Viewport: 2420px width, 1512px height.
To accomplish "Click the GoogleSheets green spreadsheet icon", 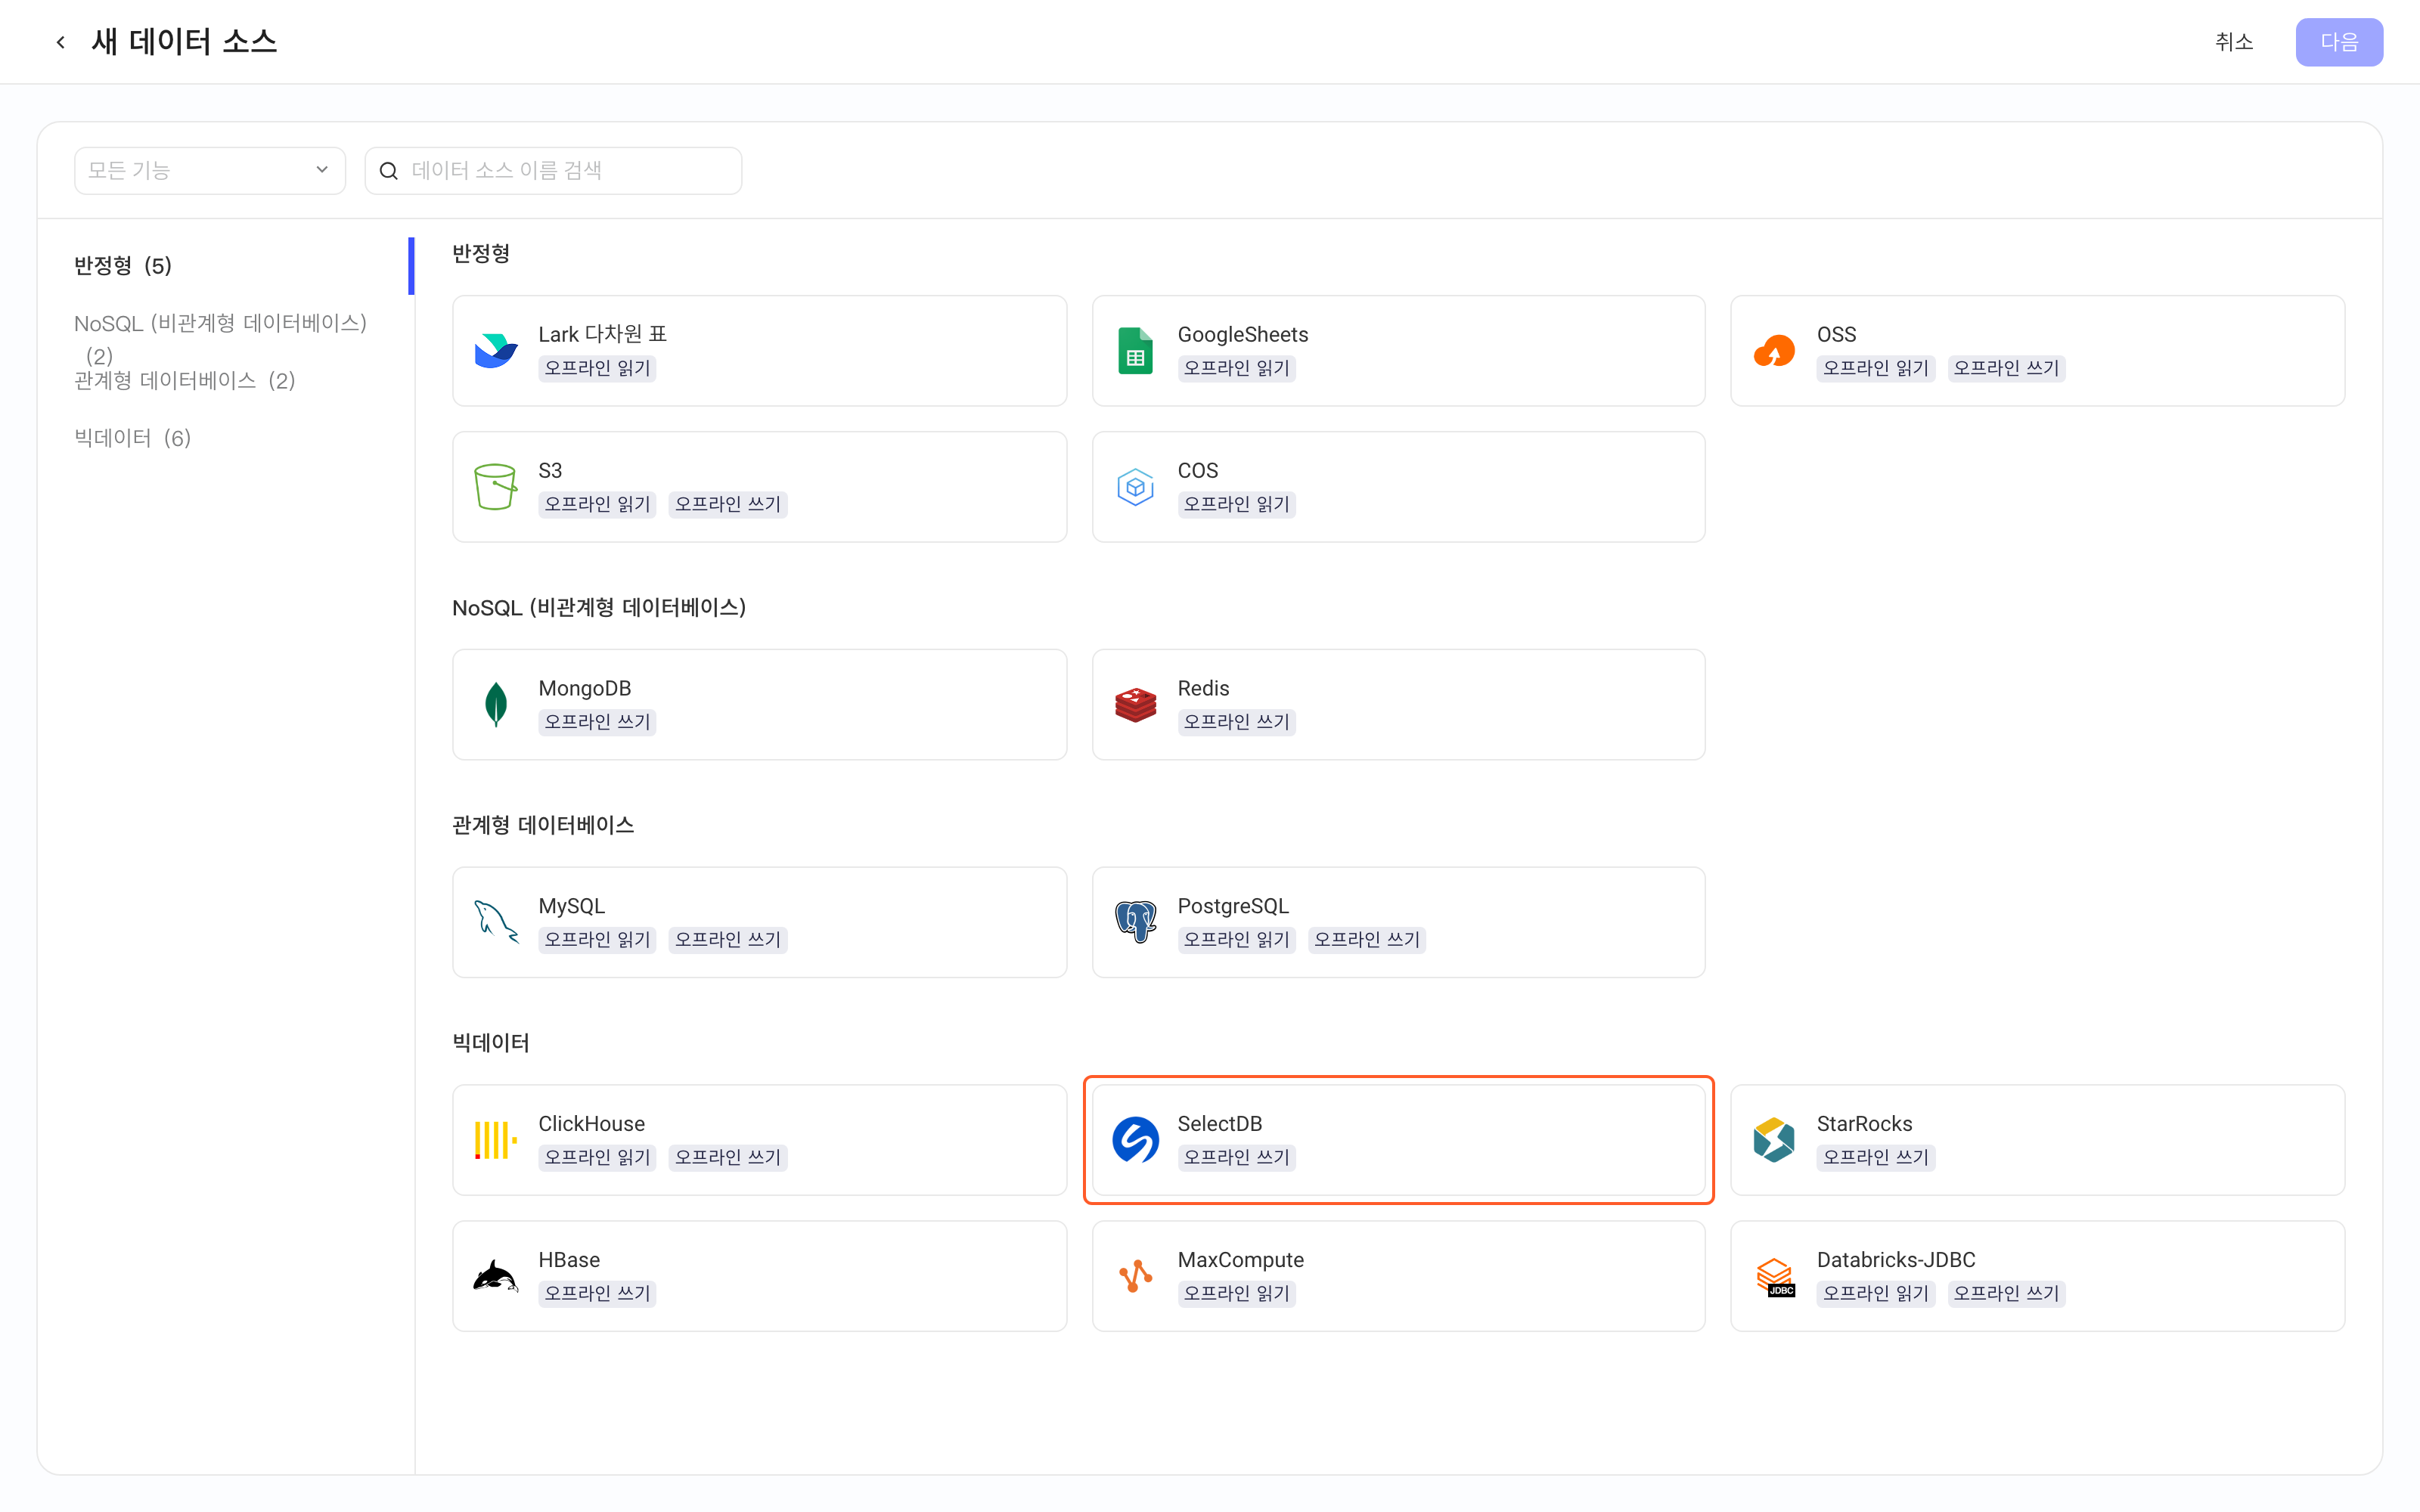I will (1135, 351).
